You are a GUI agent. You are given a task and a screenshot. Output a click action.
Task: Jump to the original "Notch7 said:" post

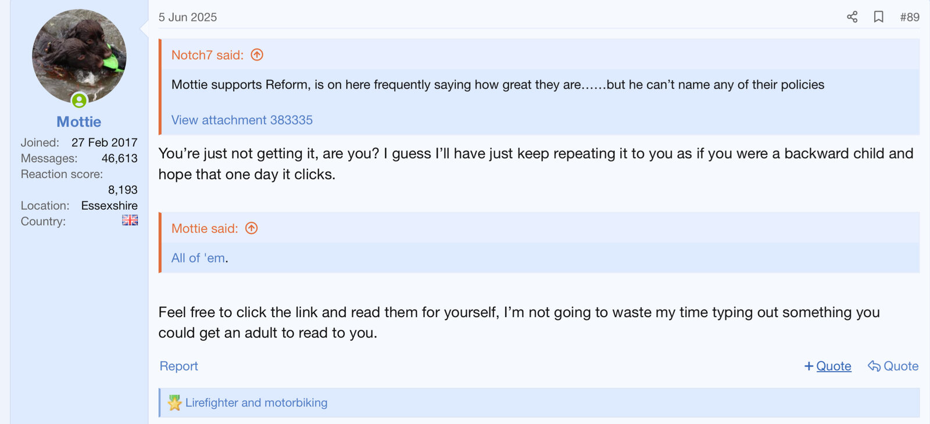207,55
